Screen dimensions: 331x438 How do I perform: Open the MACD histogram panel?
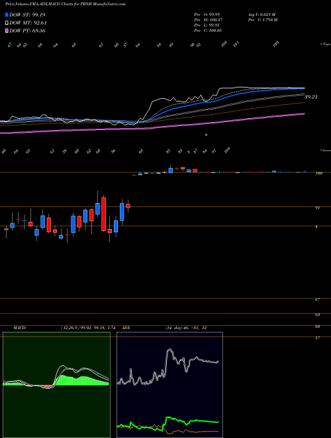(56, 385)
